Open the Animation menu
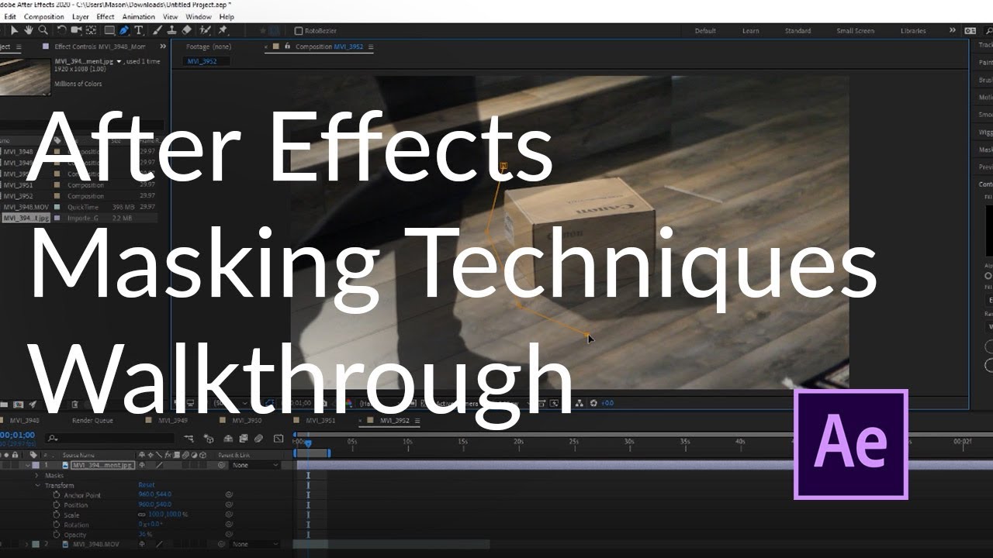The image size is (993, 558). point(139,16)
